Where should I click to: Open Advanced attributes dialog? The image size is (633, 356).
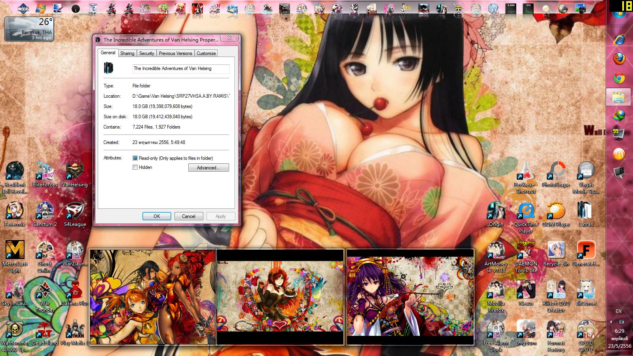(x=208, y=168)
